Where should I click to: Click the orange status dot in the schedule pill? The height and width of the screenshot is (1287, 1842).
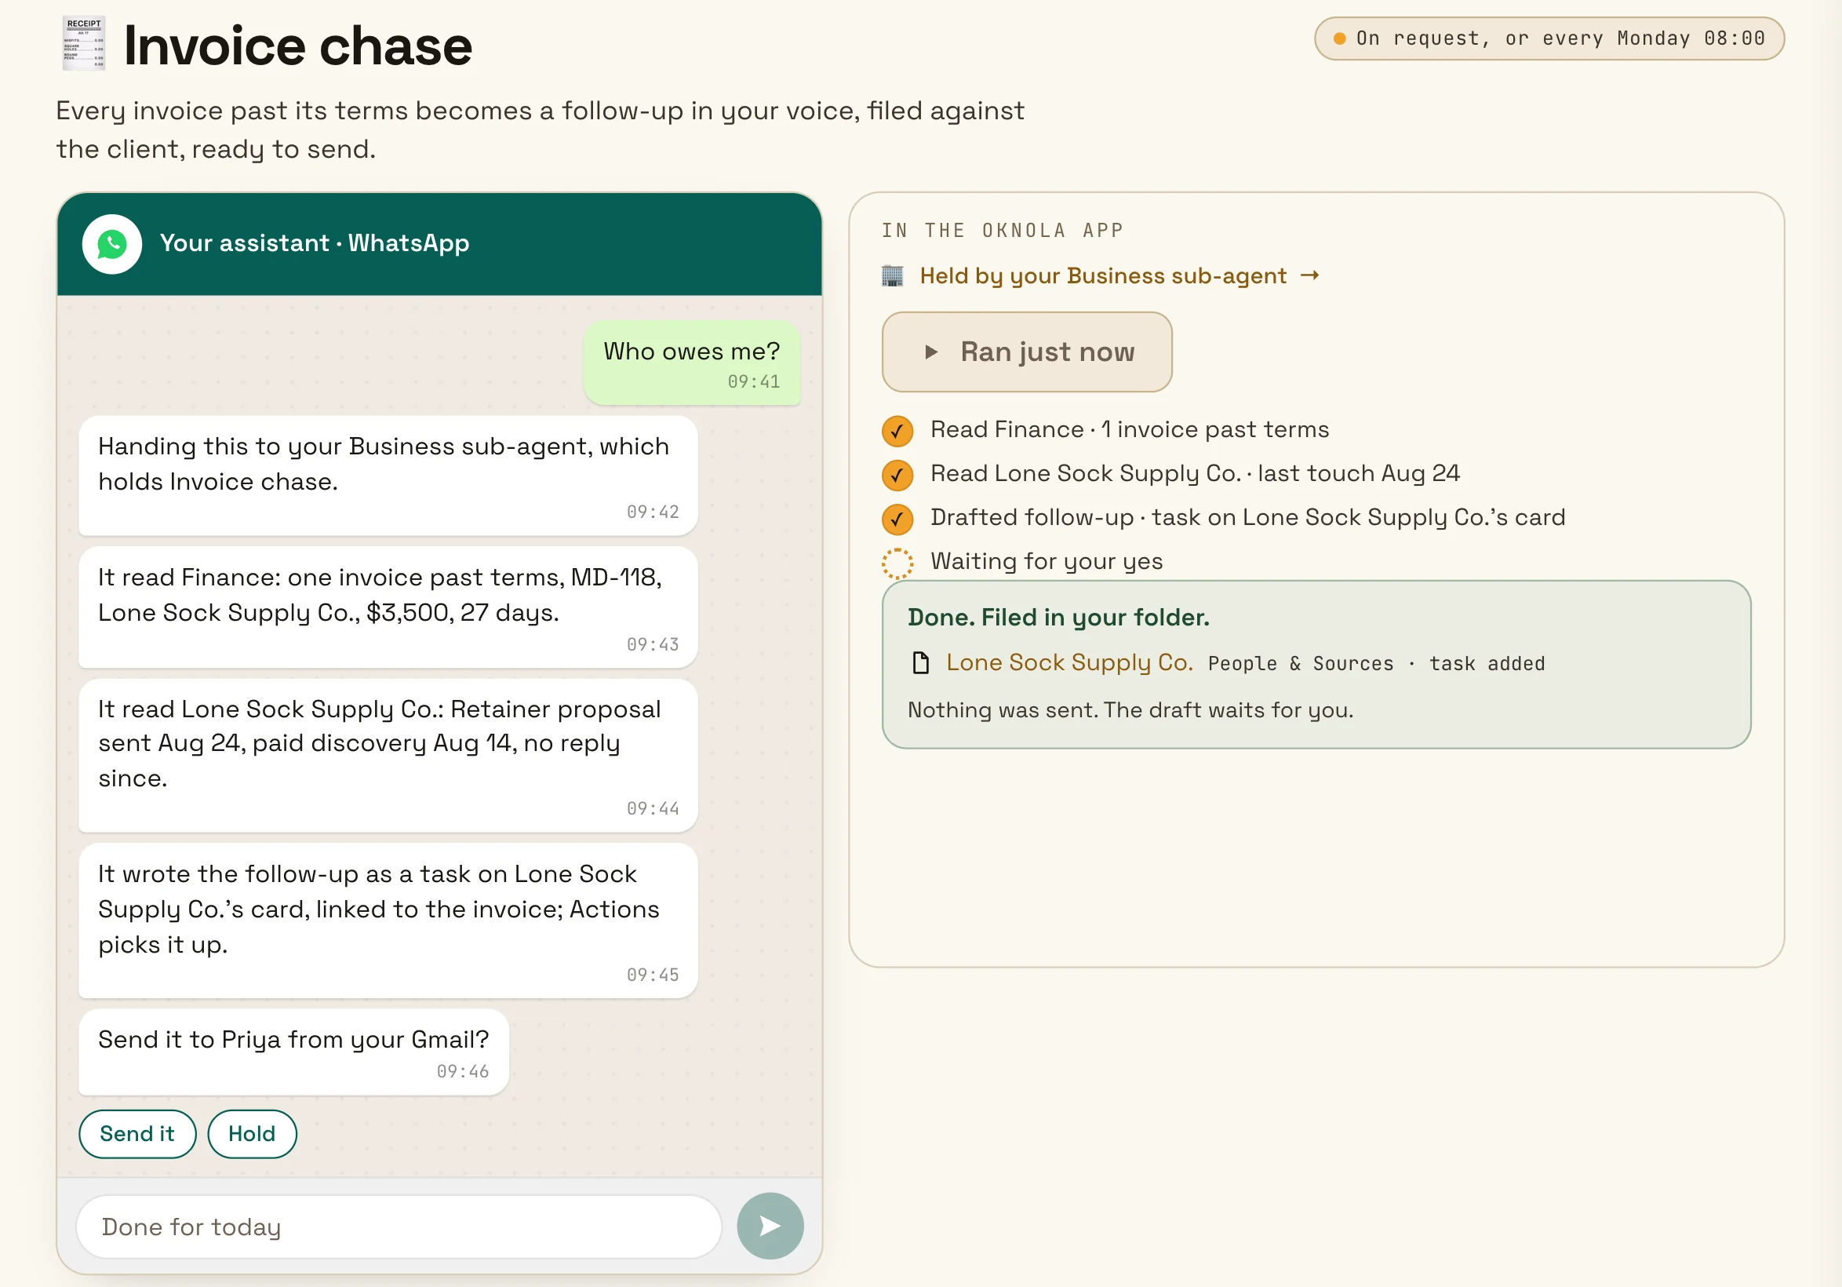tap(1339, 38)
